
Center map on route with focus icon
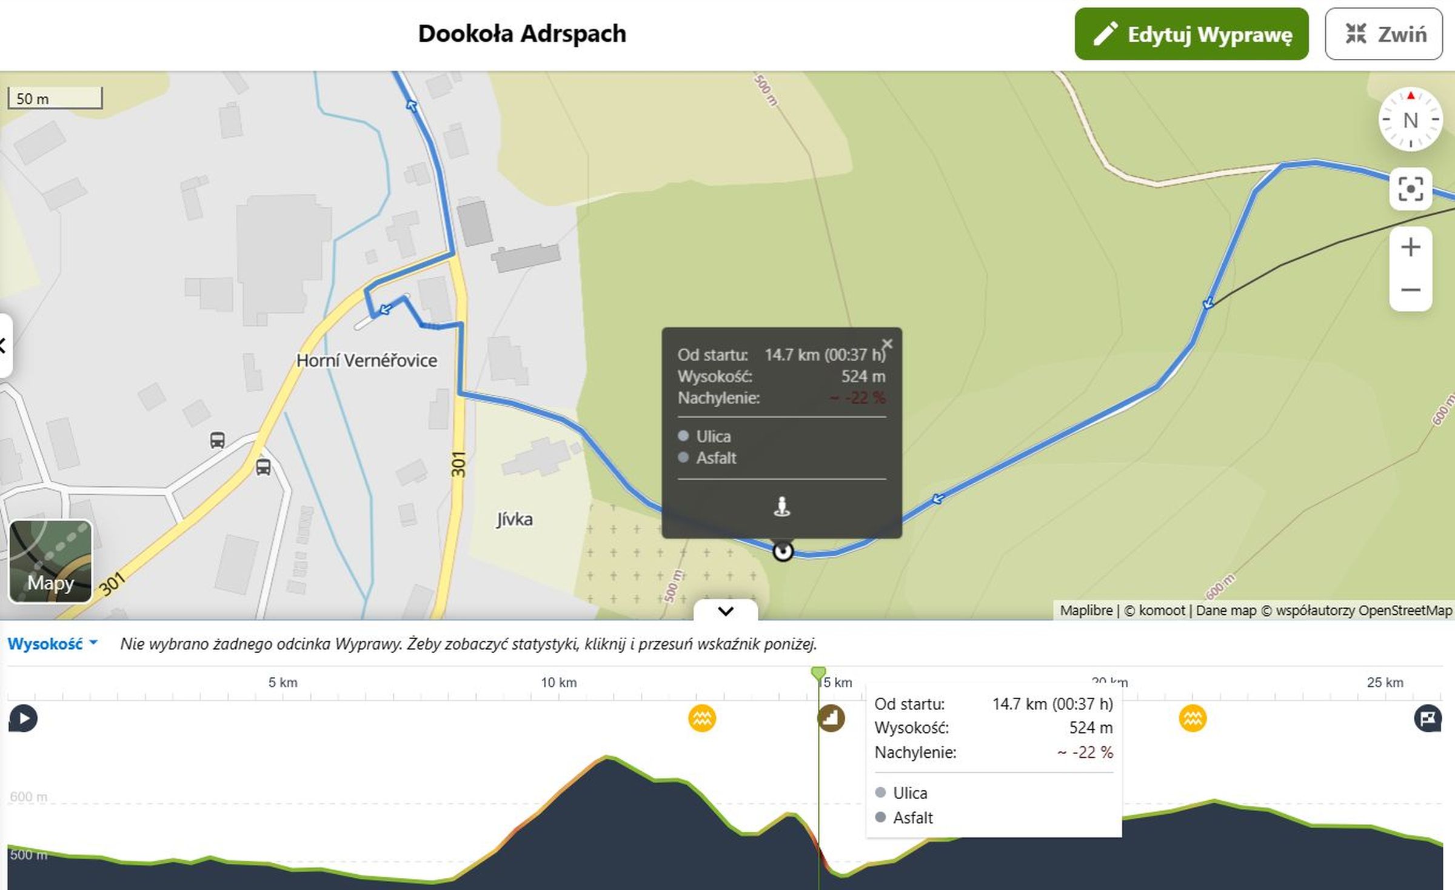pyautogui.click(x=1410, y=189)
